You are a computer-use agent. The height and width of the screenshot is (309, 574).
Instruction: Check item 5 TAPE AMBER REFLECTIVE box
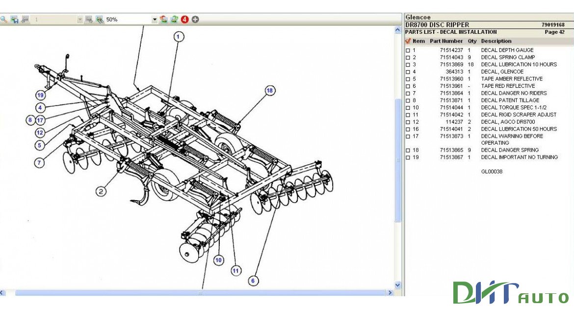coord(408,79)
